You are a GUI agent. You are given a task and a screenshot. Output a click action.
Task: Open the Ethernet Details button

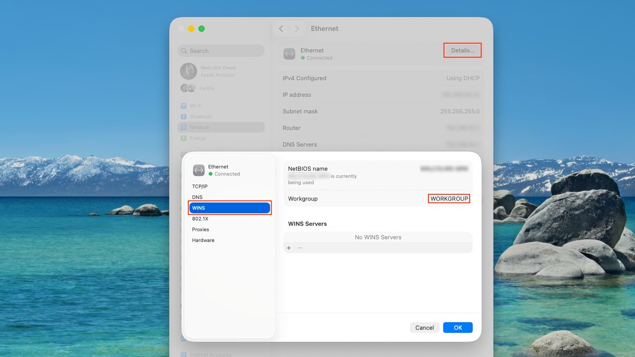(462, 50)
